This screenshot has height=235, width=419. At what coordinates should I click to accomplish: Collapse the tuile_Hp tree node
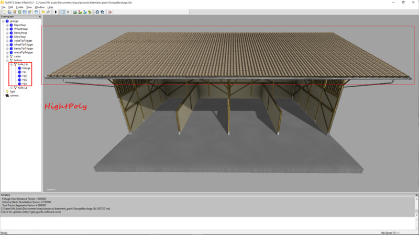pos(11,64)
